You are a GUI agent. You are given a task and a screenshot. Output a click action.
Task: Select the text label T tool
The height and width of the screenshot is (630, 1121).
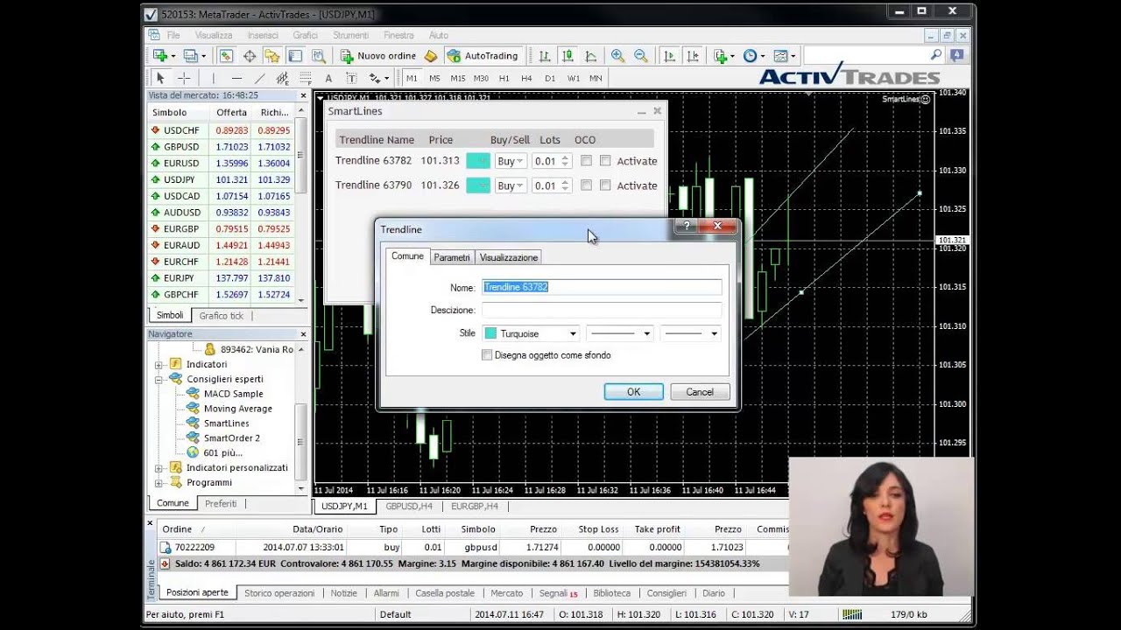(351, 78)
